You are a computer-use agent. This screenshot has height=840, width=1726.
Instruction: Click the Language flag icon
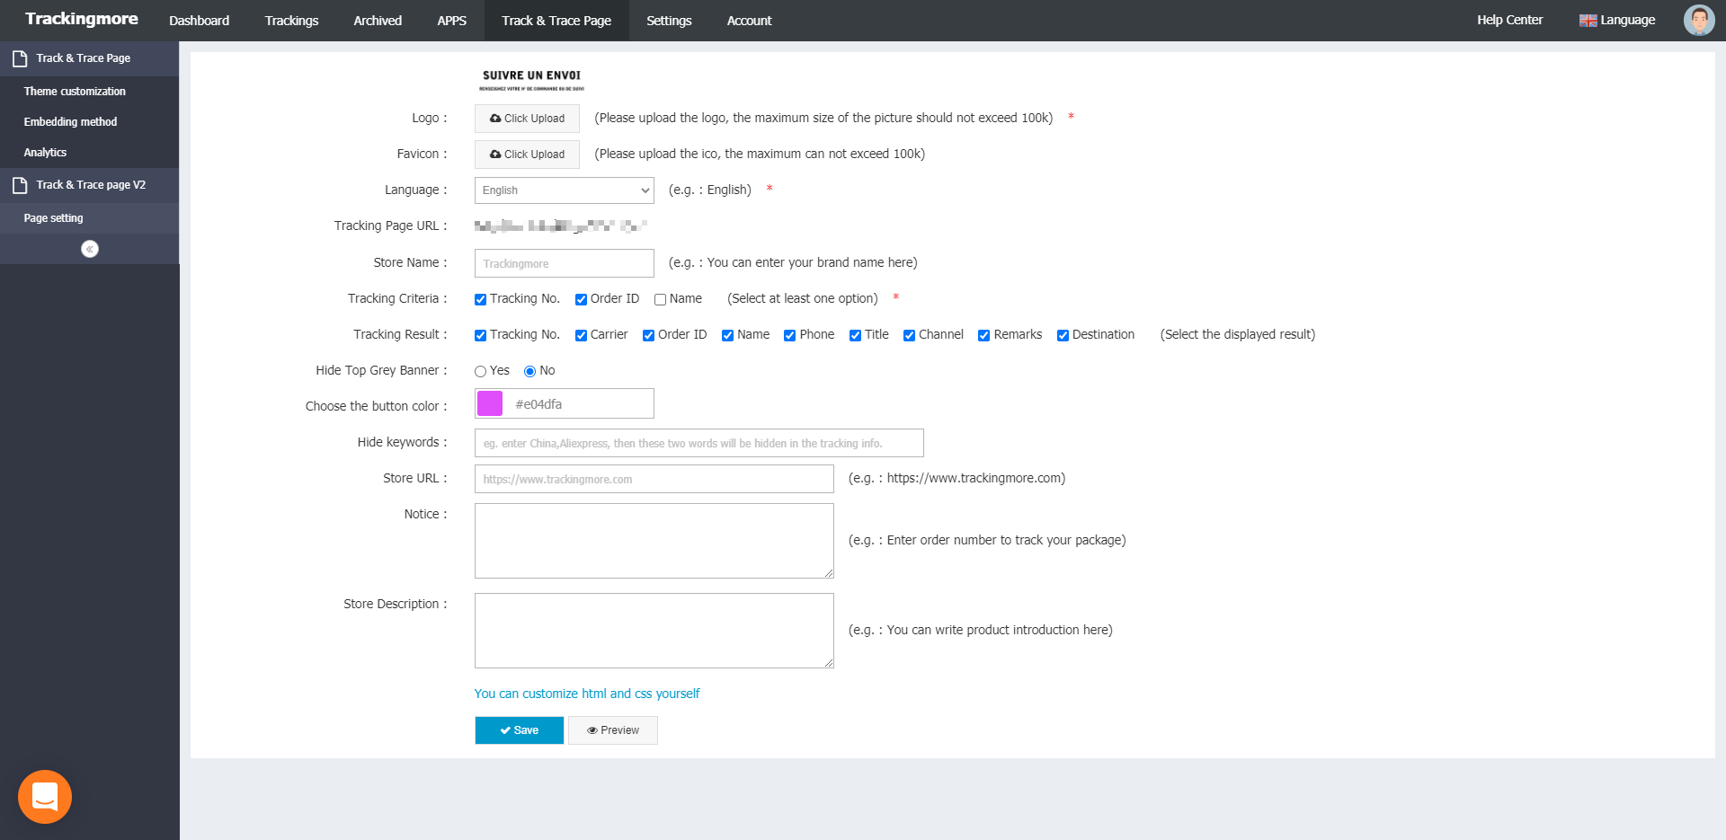pyautogui.click(x=1588, y=21)
